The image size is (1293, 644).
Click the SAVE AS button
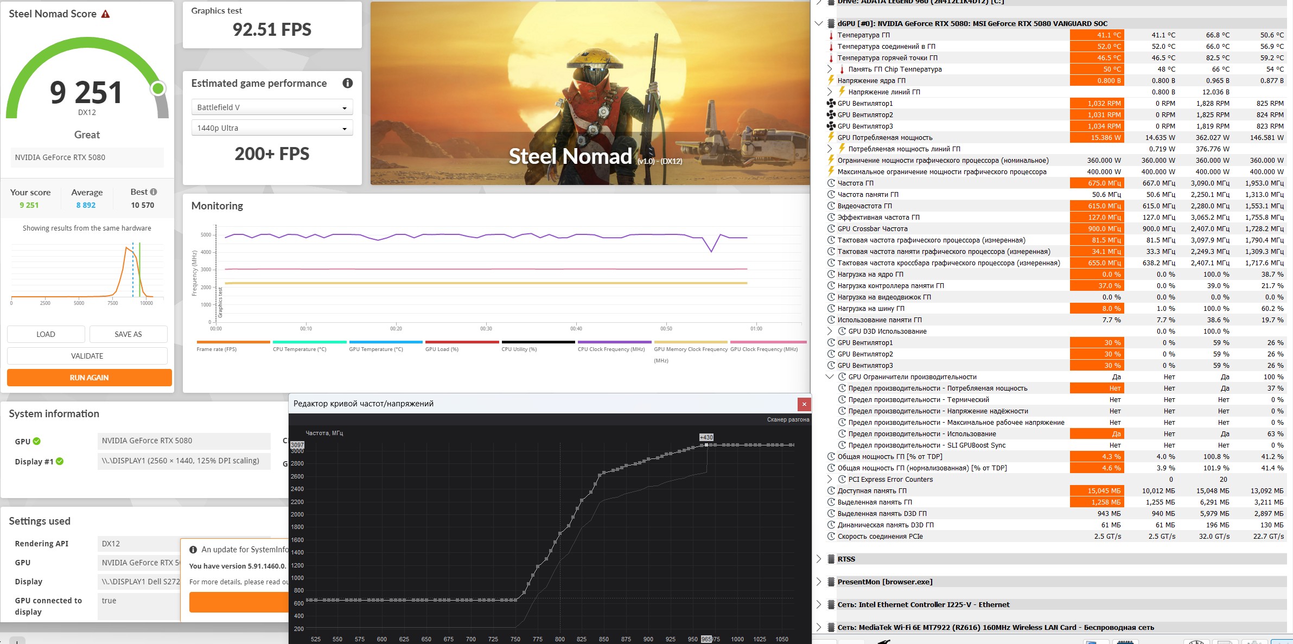[x=129, y=334]
